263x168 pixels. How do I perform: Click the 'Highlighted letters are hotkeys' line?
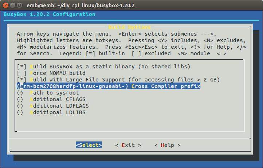(131, 40)
